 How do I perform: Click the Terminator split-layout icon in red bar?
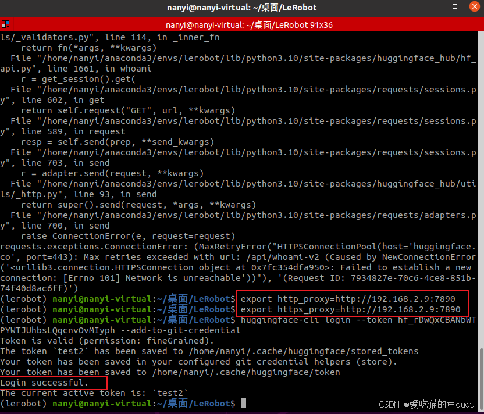click(6, 24)
